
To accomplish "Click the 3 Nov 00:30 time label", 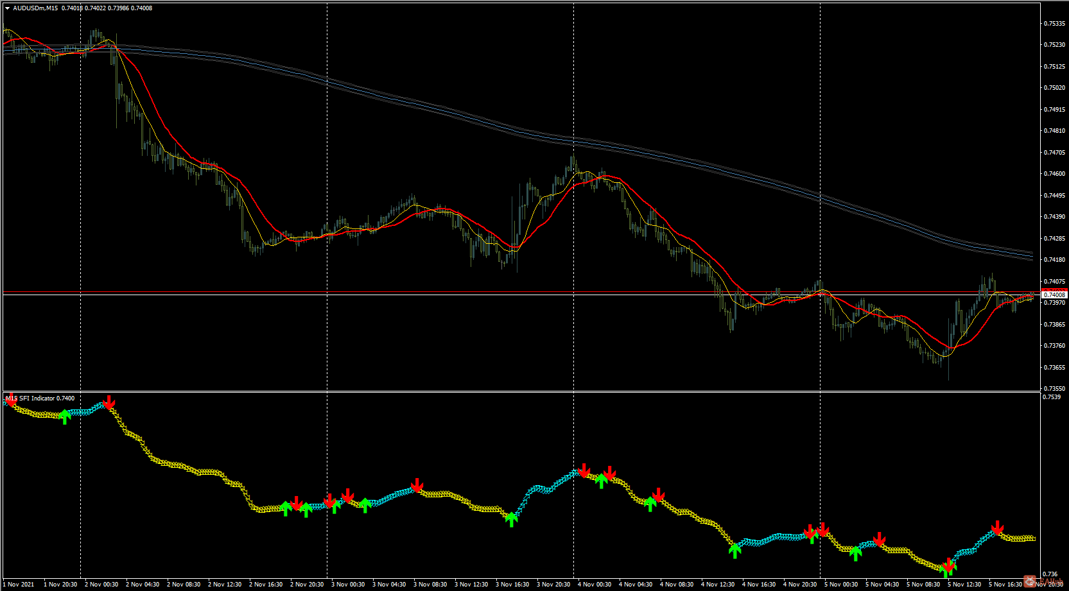I will click(x=348, y=585).
